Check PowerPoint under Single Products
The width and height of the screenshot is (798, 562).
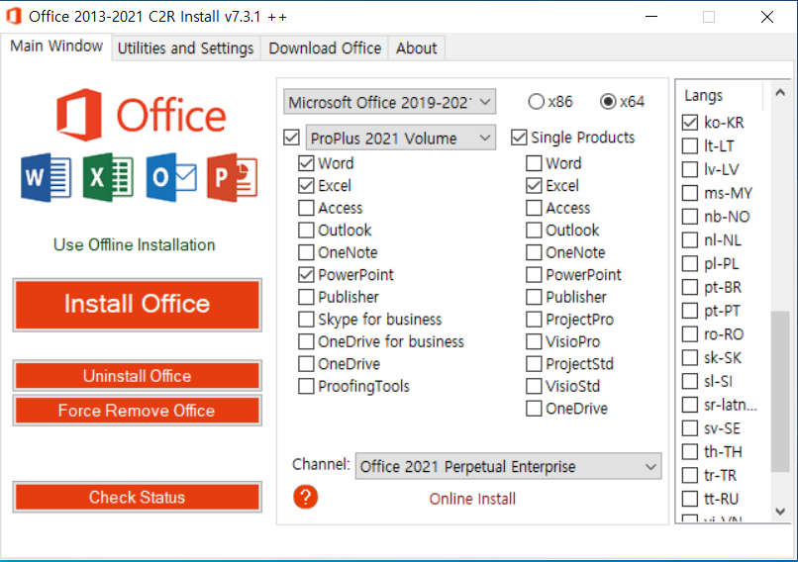click(x=534, y=275)
